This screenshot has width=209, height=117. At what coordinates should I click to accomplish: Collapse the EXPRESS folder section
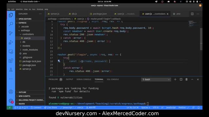pos(30,23)
